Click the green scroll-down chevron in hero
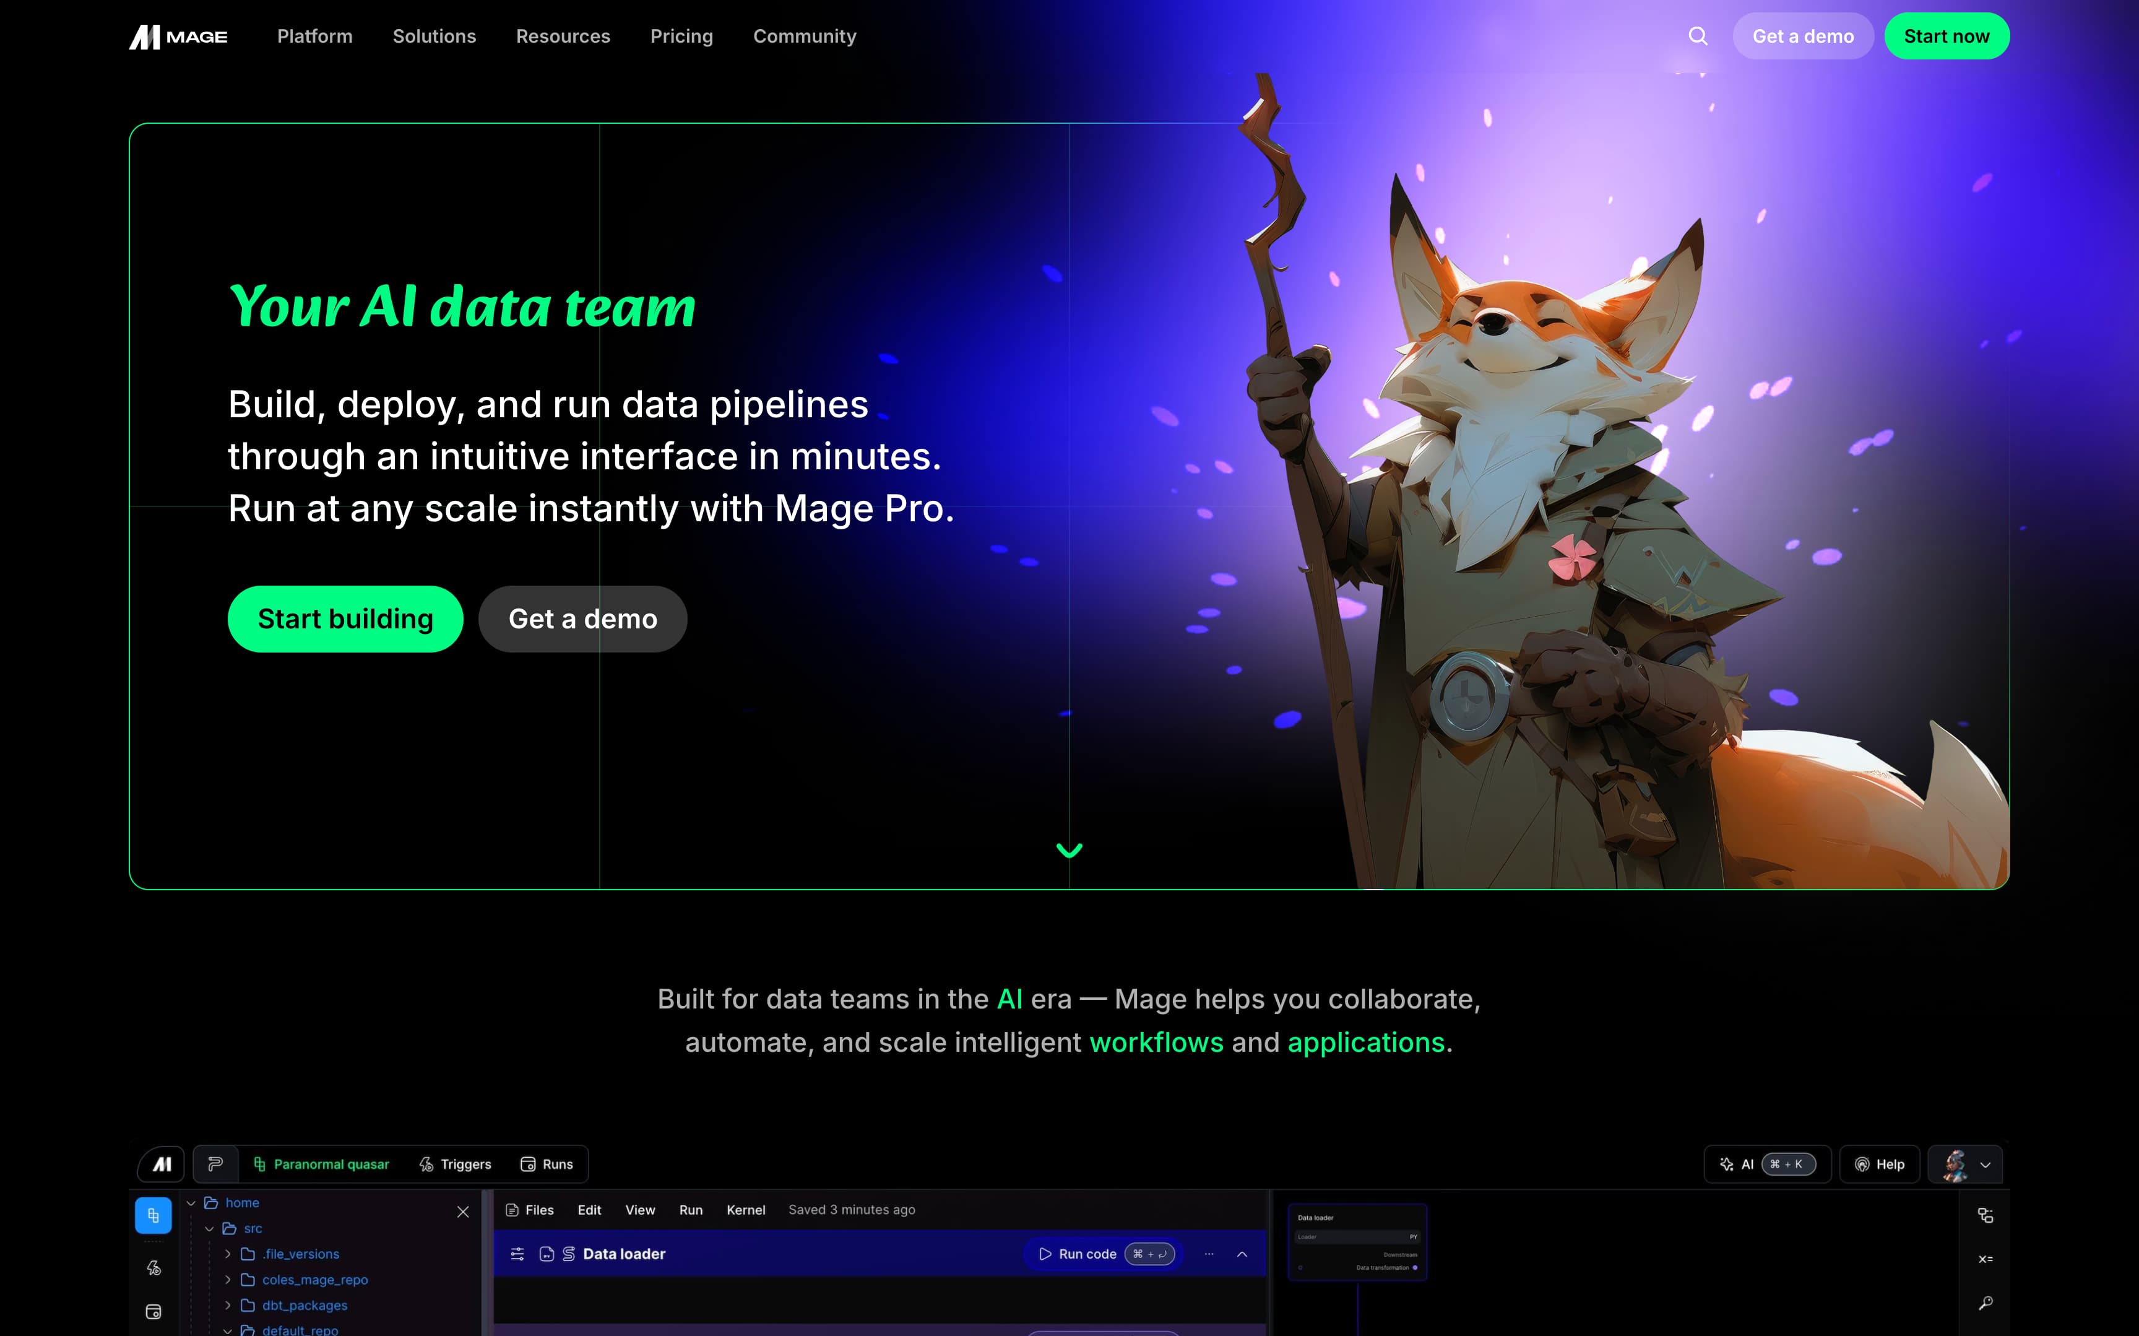 [1069, 850]
